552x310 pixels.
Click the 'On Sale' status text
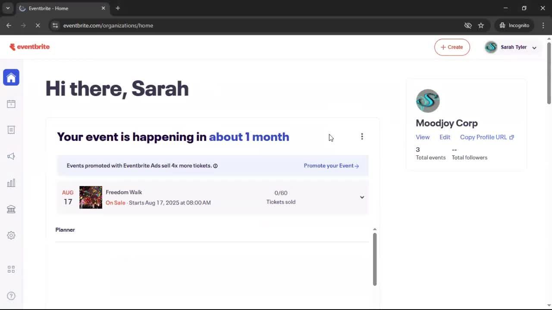[116, 203]
